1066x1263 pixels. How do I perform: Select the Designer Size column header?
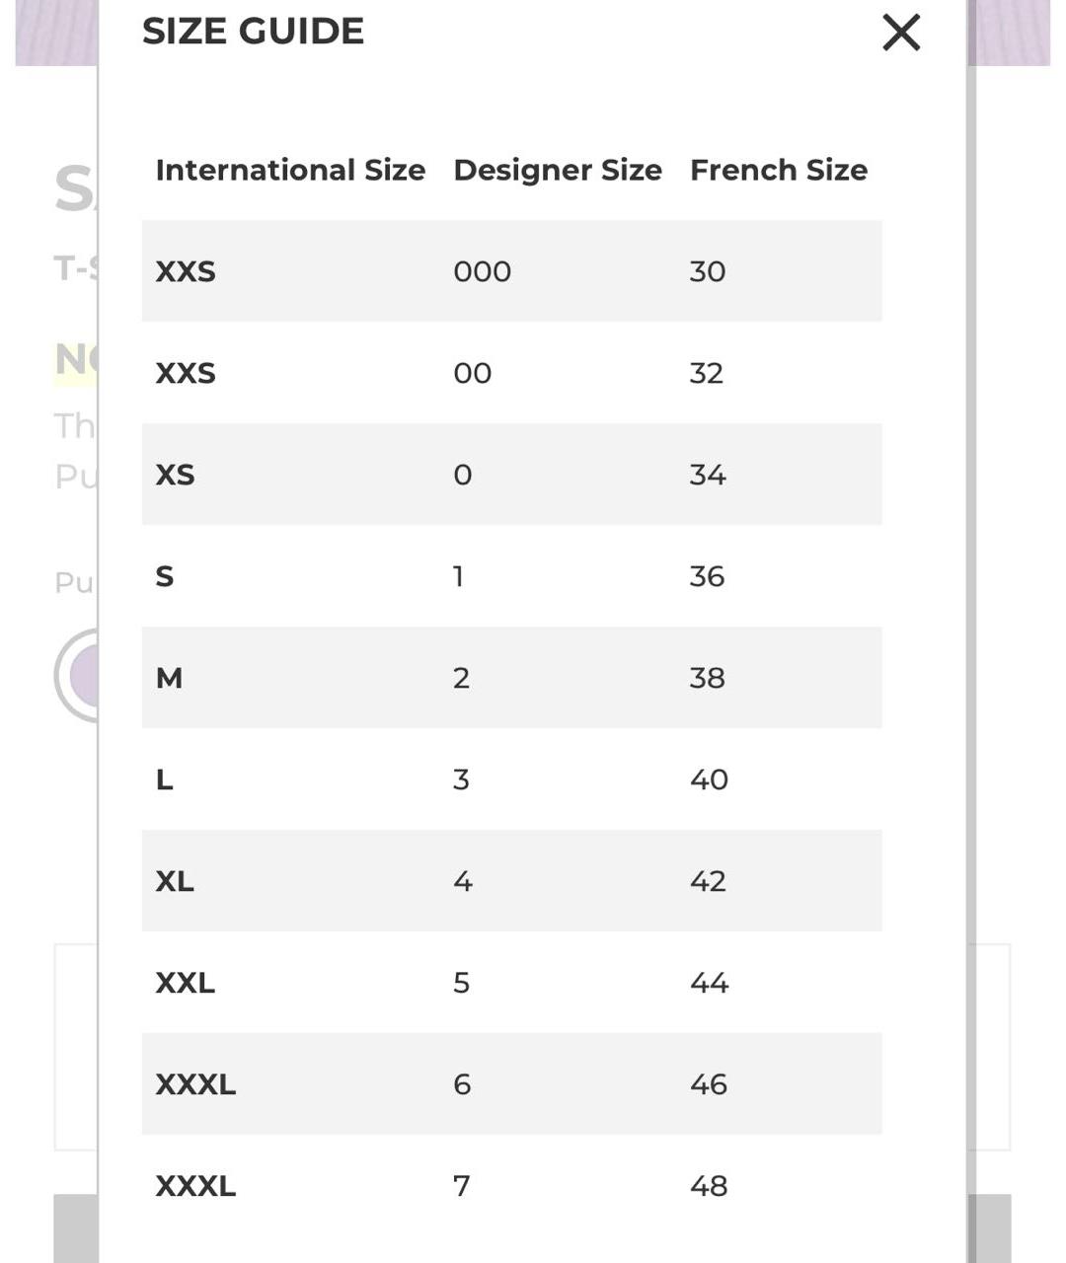558,170
